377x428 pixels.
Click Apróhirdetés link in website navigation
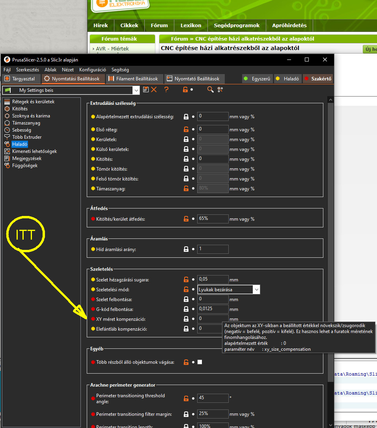[289, 25]
